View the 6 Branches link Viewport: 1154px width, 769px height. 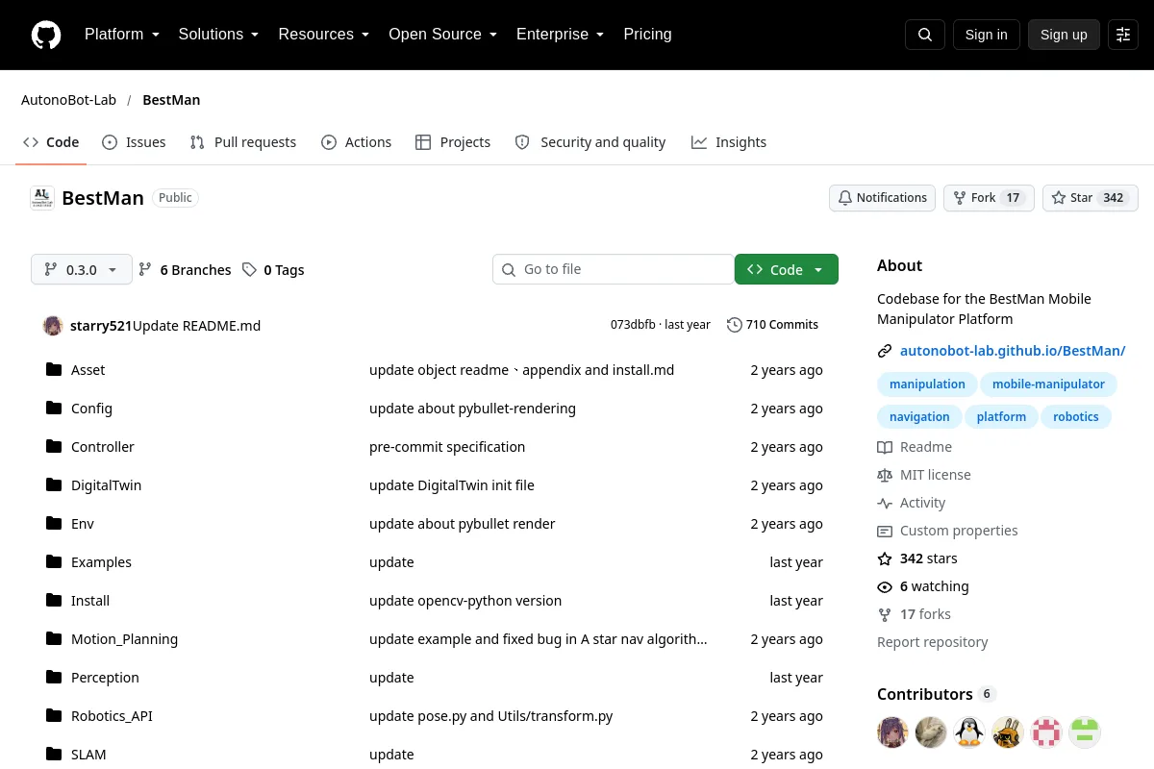(x=185, y=270)
